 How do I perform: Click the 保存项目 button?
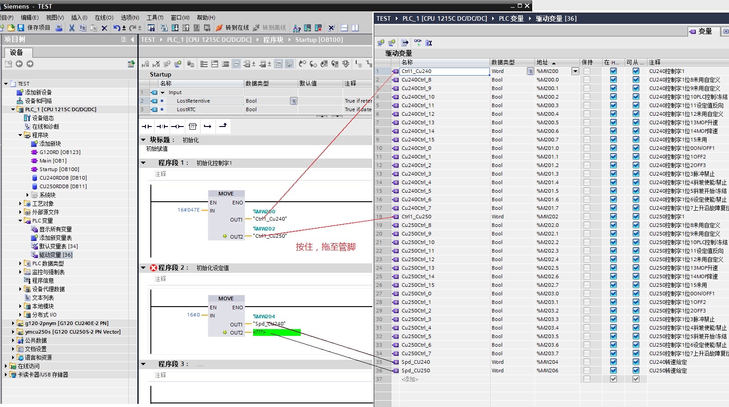(x=34, y=28)
